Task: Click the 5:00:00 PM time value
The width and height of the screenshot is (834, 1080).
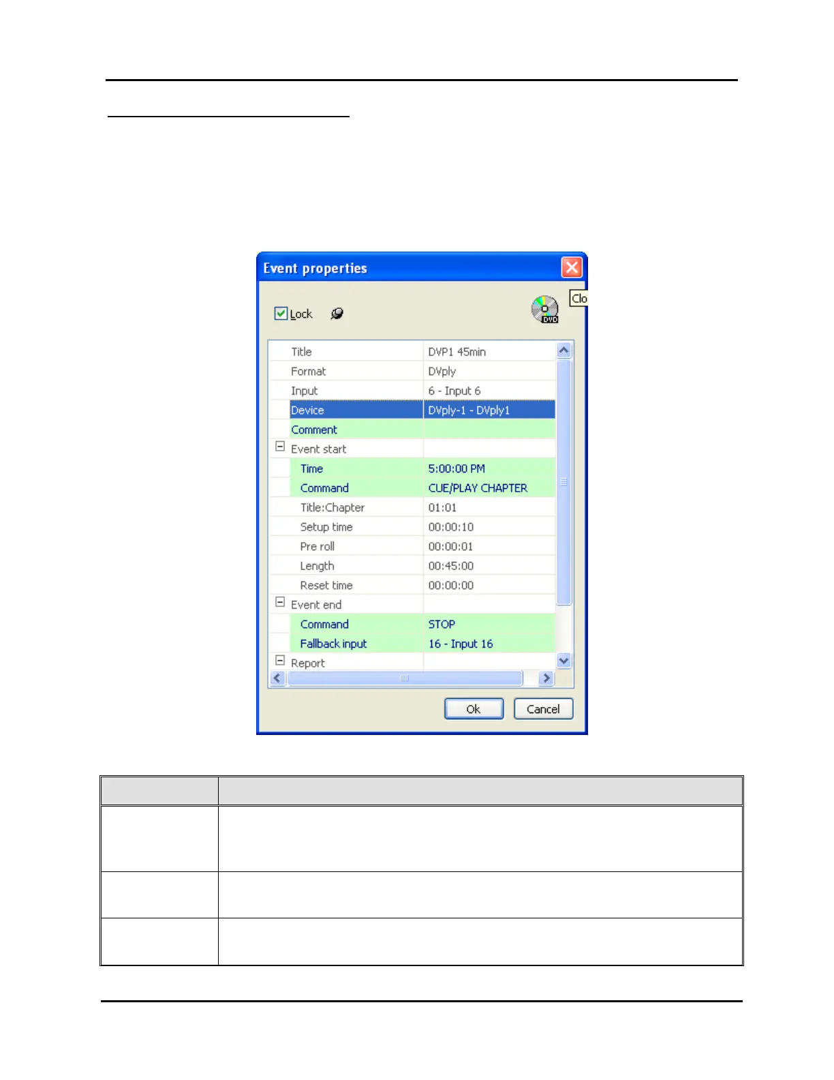Action: pos(457,469)
